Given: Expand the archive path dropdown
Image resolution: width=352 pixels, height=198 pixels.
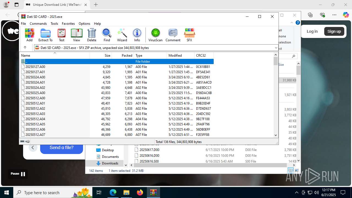Looking at the screenshot, I should click(276, 48).
